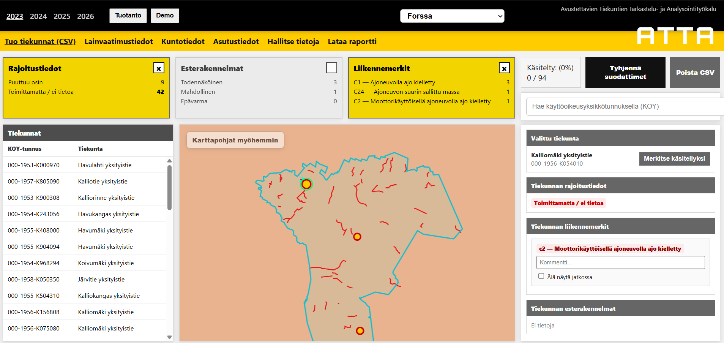The image size is (724, 343).
Task: Switch to year 2025
Action: pos(62,16)
